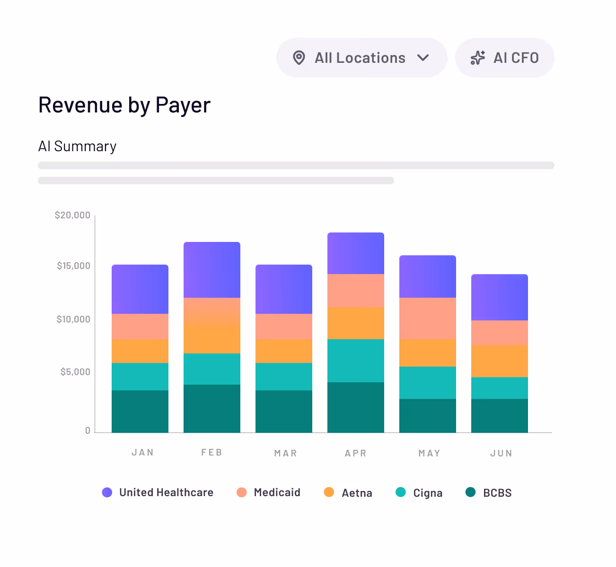Select the APR Cigna bar segment
Viewport: 616px width, 567px height.
[x=356, y=361]
